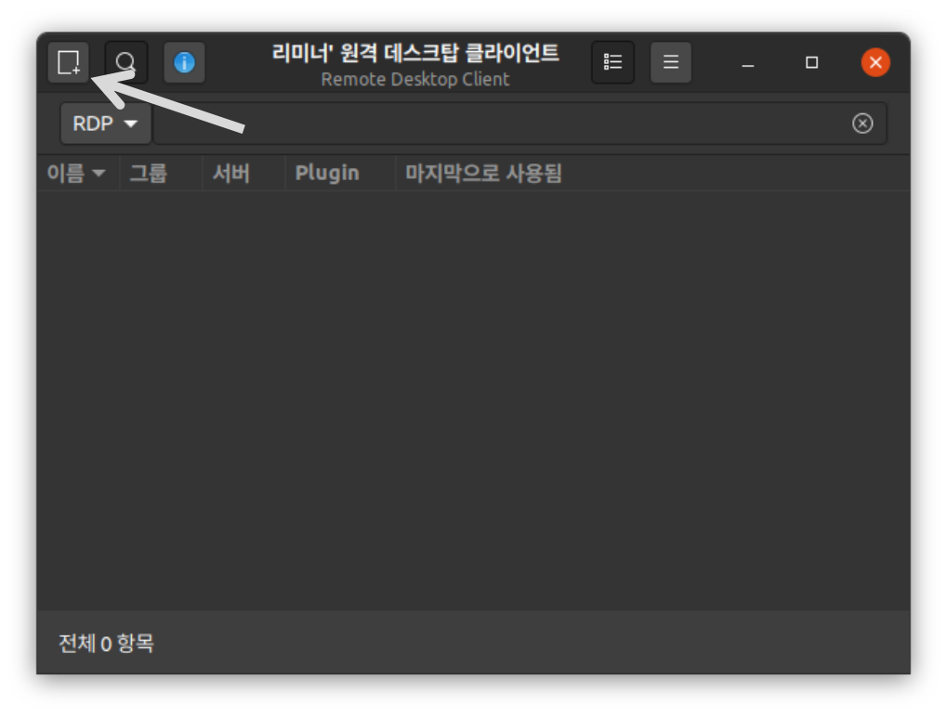
Task: Create a new connection profile
Action: [x=68, y=62]
